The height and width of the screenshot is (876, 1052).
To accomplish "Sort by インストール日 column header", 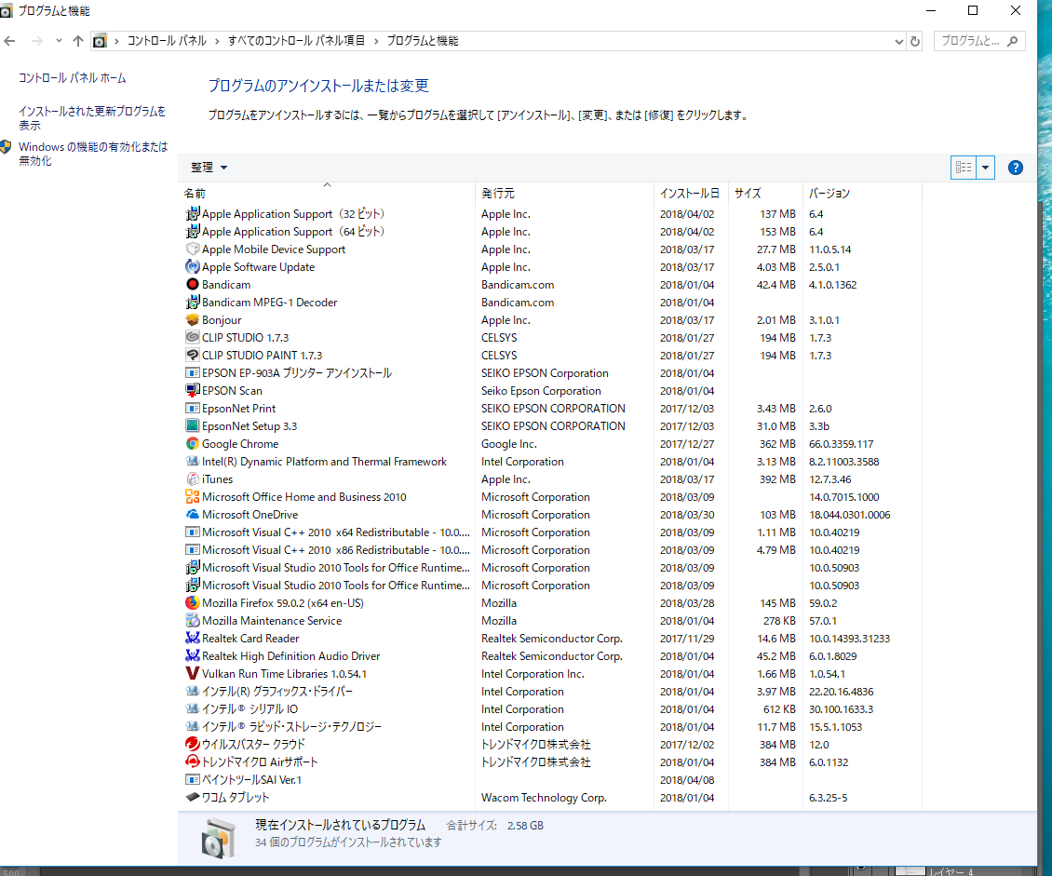I will (689, 194).
